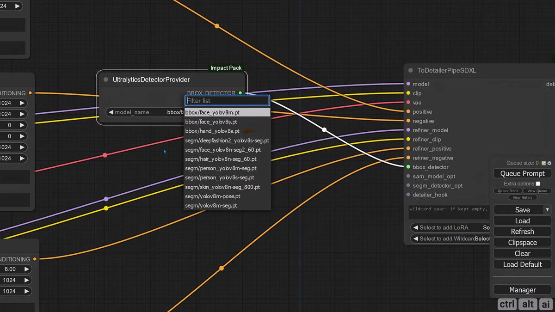The image size is (555, 312).
Task: Click the refiner_negative input socket
Action: tap(408, 158)
